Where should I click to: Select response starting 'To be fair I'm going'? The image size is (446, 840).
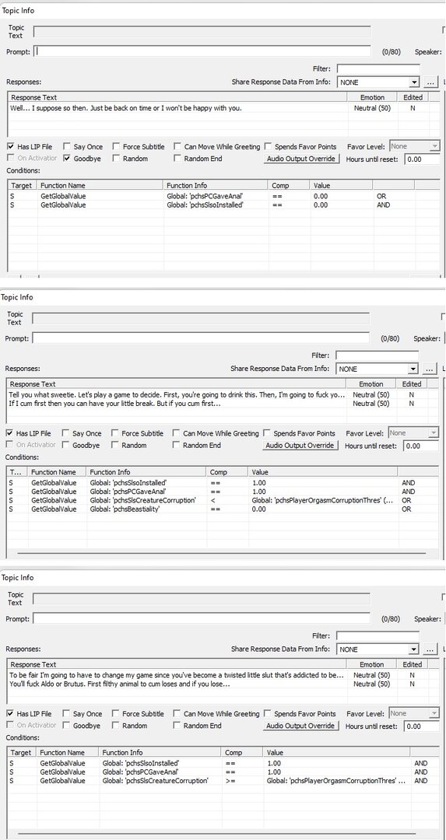(x=223, y=674)
